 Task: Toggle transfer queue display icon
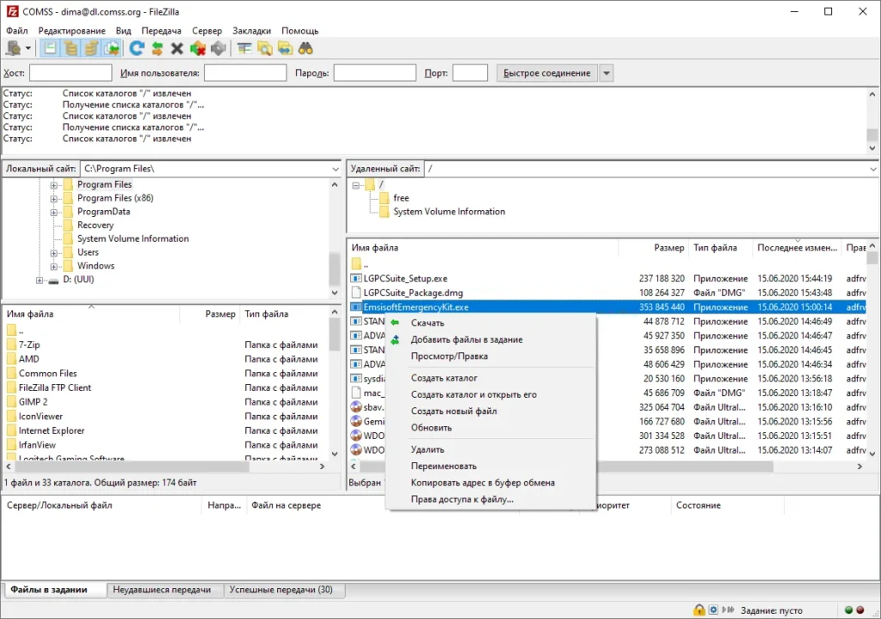click(112, 49)
